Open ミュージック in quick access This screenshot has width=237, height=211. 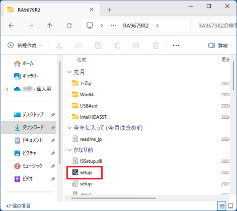pos(28,166)
